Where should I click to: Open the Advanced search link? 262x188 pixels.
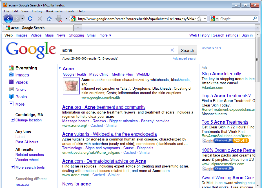[185, 58]
